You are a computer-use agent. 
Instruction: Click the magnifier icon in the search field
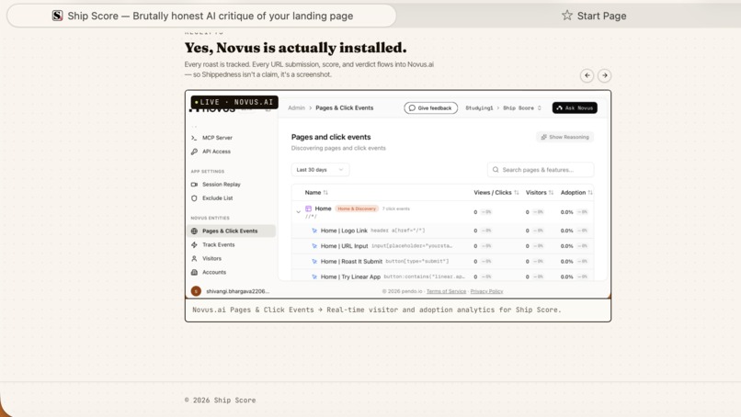pos(496,170)
